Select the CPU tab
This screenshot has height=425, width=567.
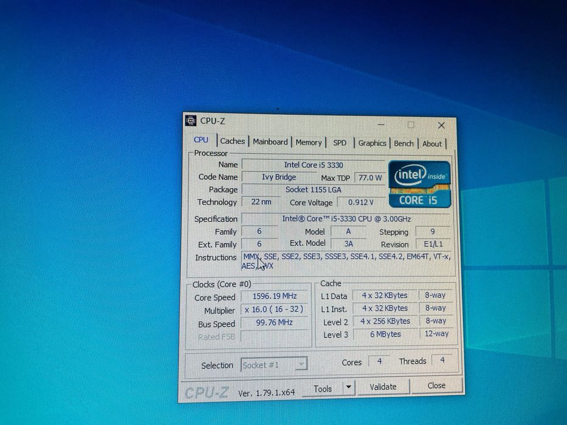[201, 140]
